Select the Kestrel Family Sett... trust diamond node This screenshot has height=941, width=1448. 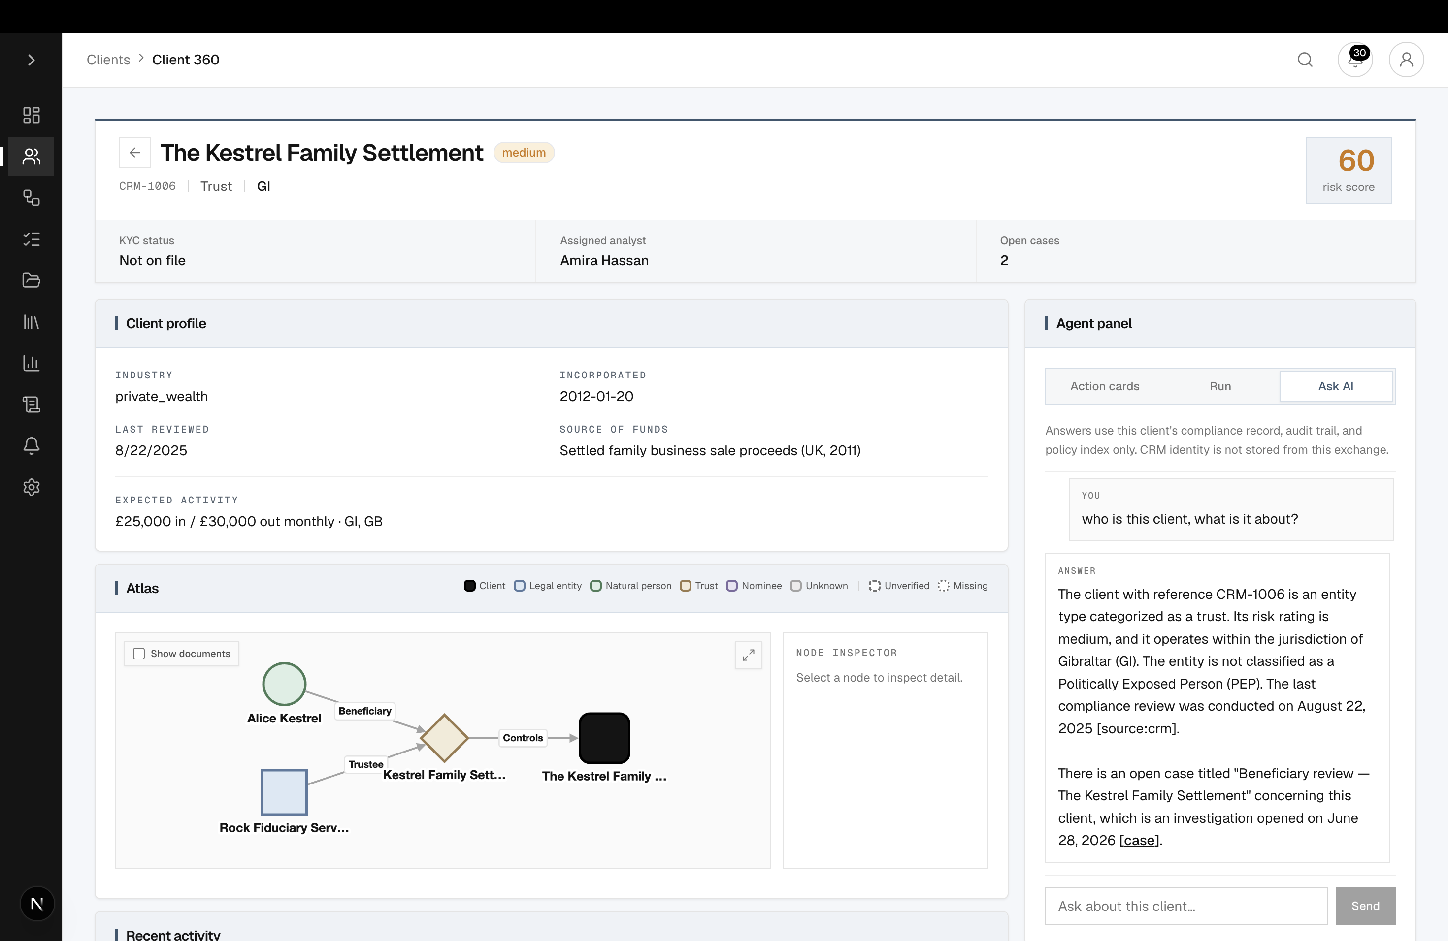tap(444, 738)
